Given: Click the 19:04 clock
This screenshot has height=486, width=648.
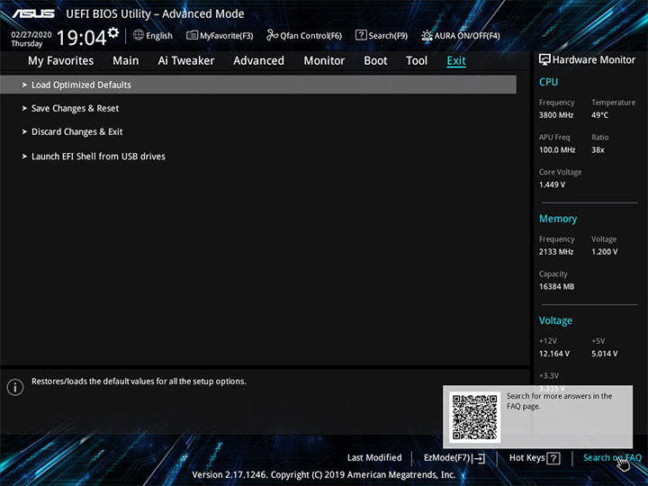Looking at the screenshot, I should pos(82,38).
